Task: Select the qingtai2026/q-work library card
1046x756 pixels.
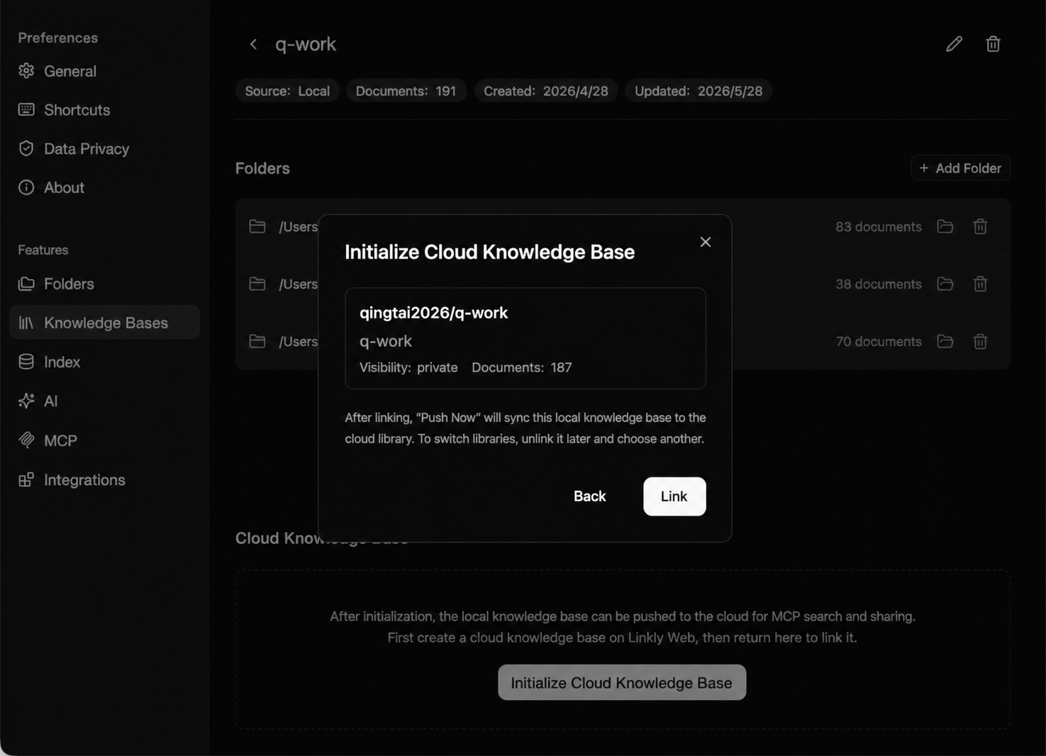Action: tap(525, 338)
